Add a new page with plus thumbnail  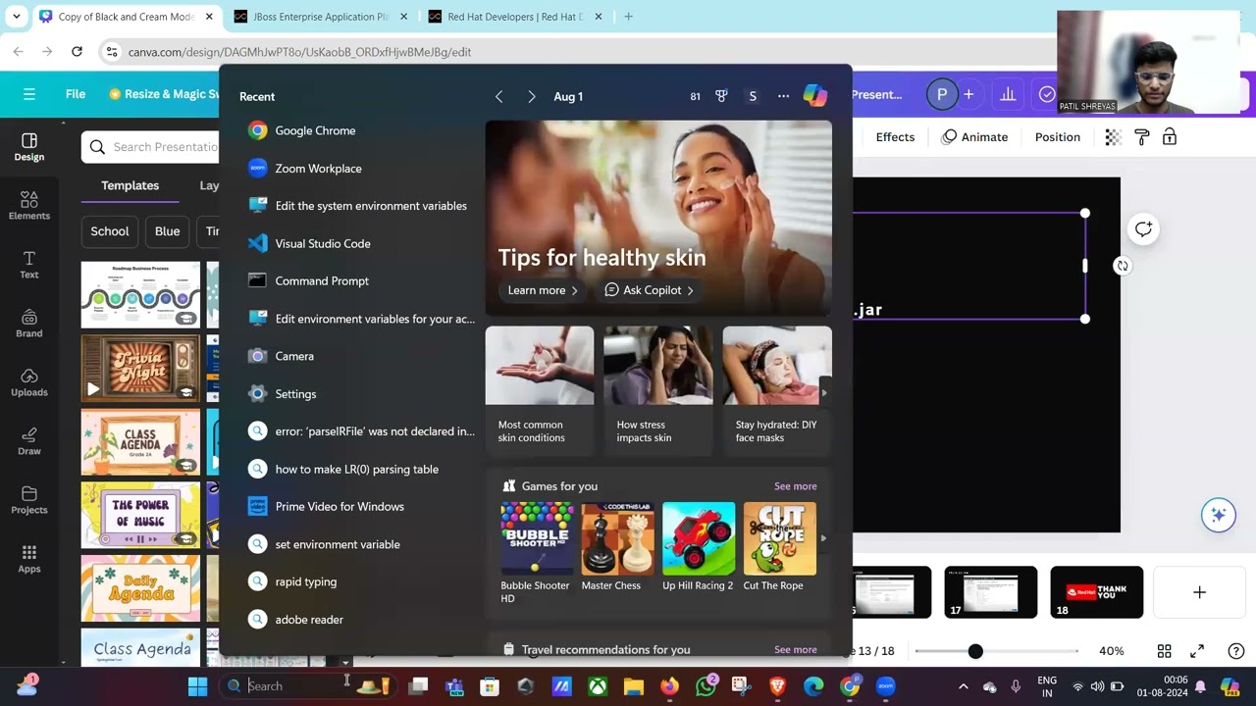pyautogui.click(x=1199, y=592)
